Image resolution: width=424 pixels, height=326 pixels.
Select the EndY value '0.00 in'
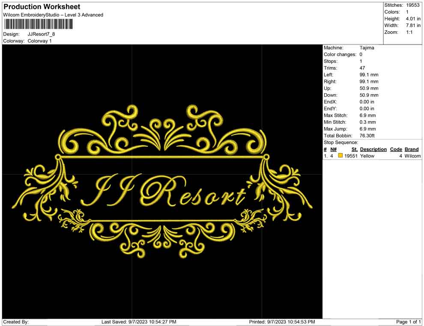tap(367, 109)
